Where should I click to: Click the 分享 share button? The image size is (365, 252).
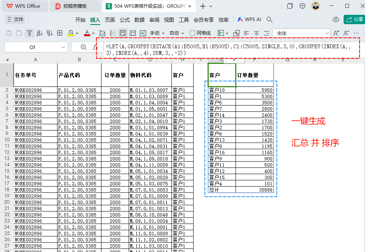355,19
